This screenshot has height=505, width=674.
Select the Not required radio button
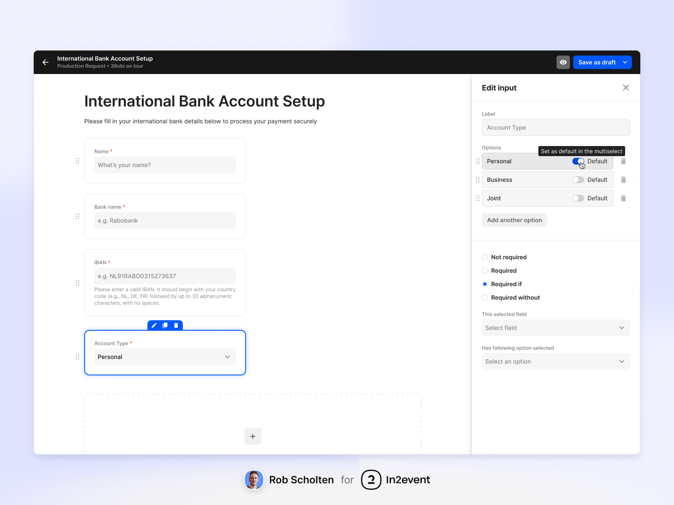485,257
